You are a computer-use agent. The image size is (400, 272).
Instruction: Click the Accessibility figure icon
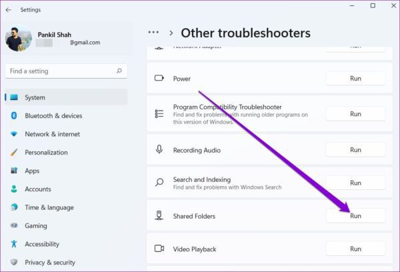coord(14,244)
